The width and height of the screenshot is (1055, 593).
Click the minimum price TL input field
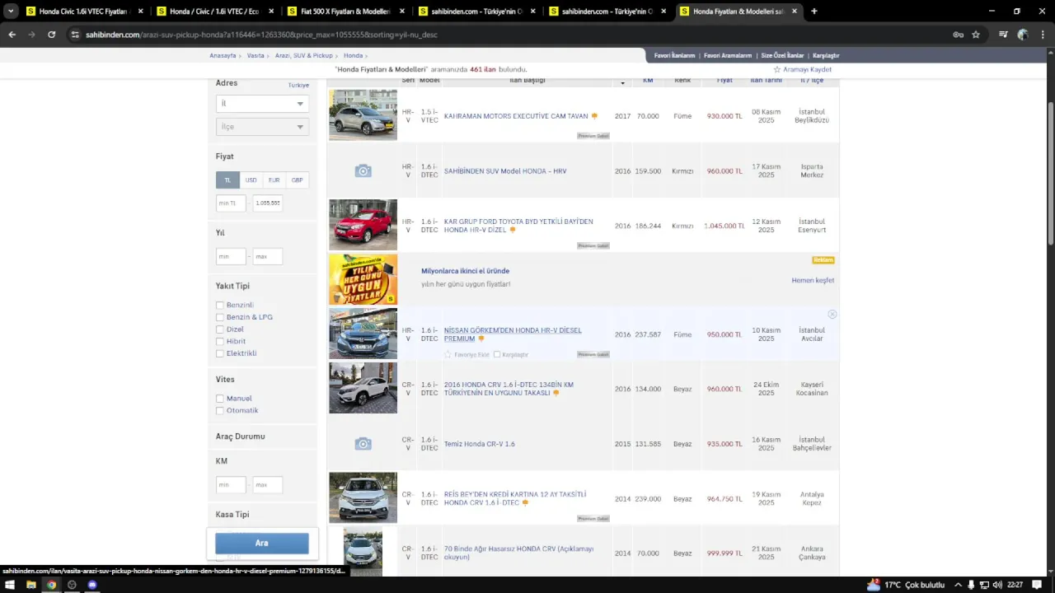coord(231,203)
